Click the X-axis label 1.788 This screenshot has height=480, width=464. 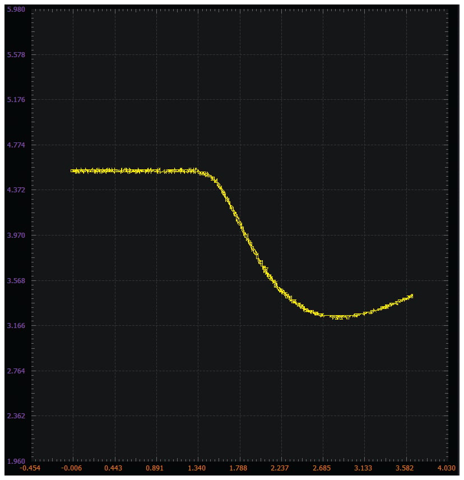[x=238, y=468]
